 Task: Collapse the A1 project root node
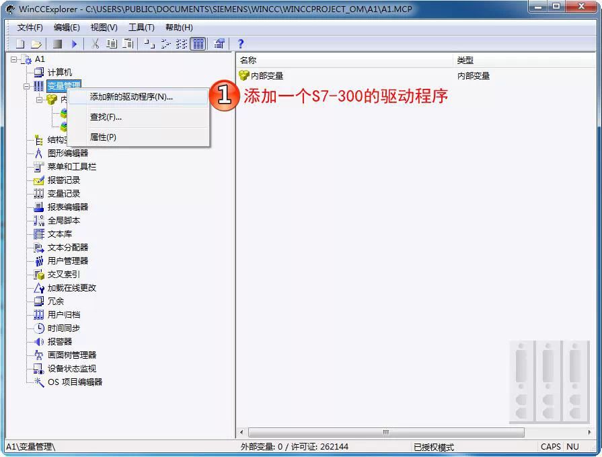point(14,59)
